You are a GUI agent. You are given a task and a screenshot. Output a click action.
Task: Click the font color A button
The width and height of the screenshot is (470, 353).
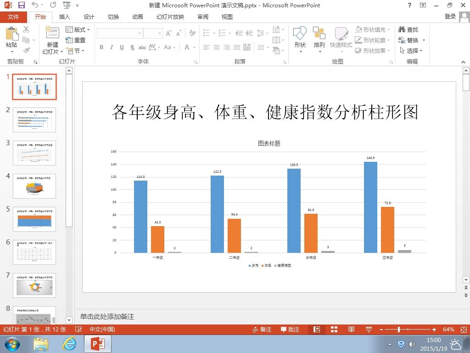pyautogui.click(x=187, y=47)
